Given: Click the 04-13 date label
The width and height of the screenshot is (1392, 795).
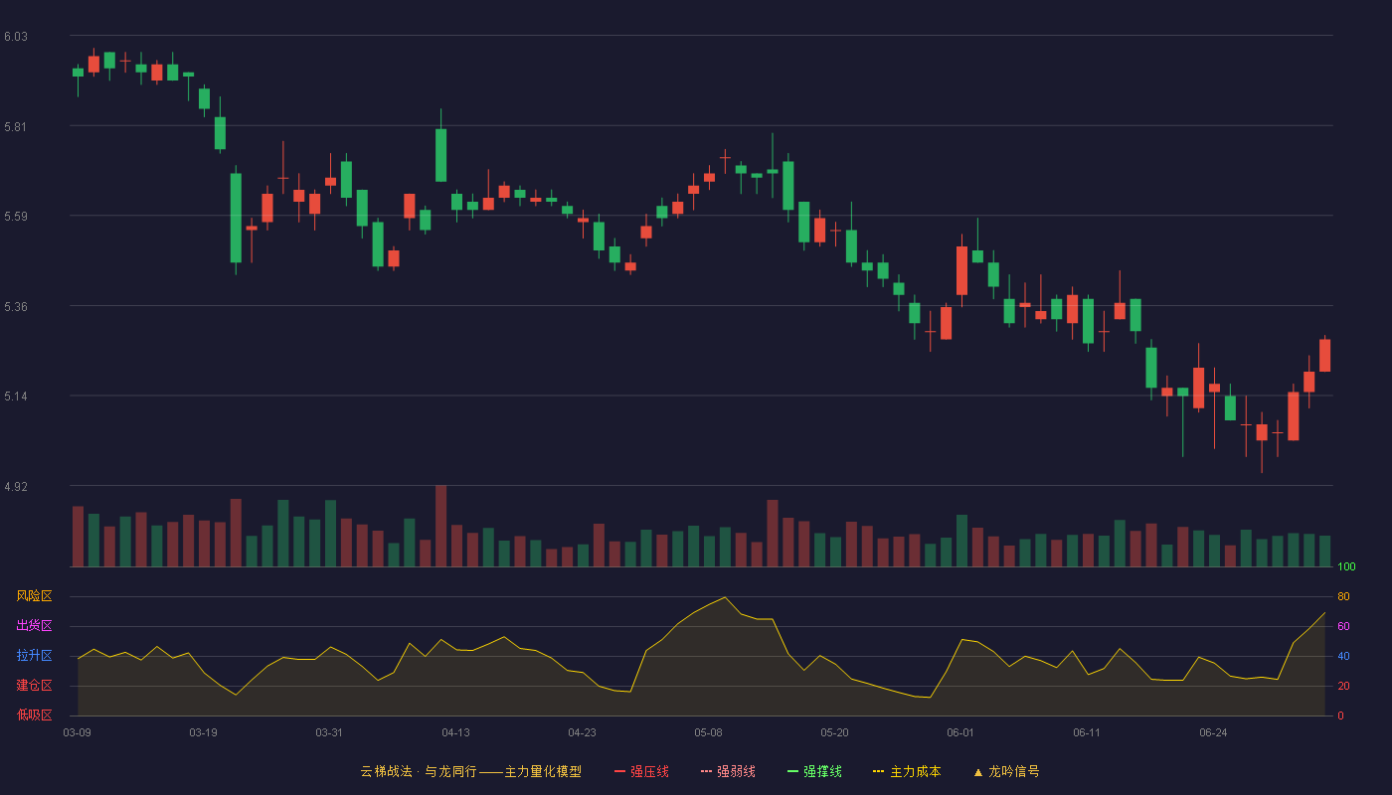Looking at the screenshot, I should coord(456,732).
